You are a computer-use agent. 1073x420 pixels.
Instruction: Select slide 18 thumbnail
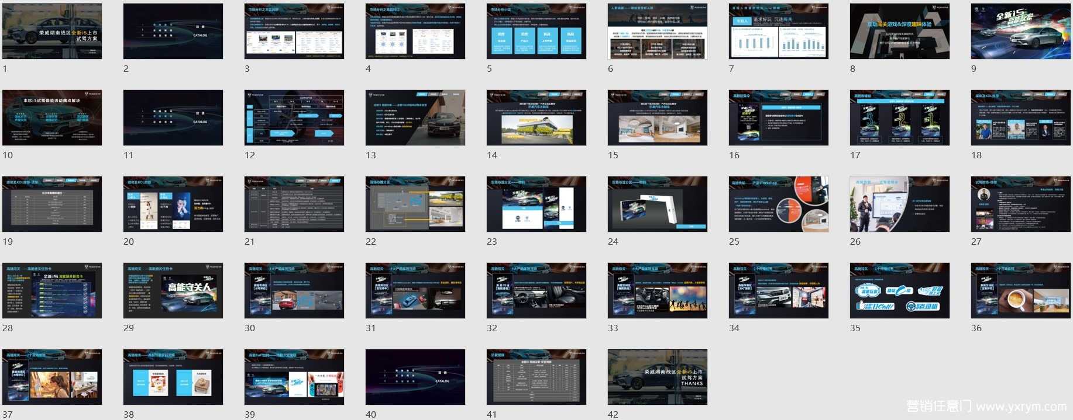[1021, 117]
